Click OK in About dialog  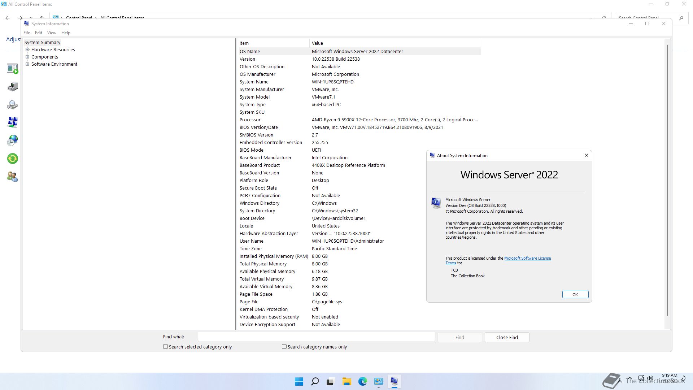(x=575, y=295)
